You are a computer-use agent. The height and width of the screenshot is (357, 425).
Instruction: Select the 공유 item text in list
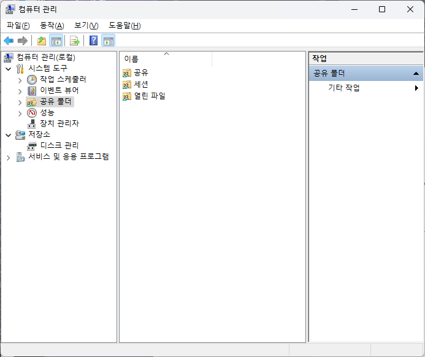click(141, 72)
